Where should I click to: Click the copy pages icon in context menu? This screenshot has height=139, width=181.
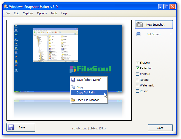click(x=73, y=87)
